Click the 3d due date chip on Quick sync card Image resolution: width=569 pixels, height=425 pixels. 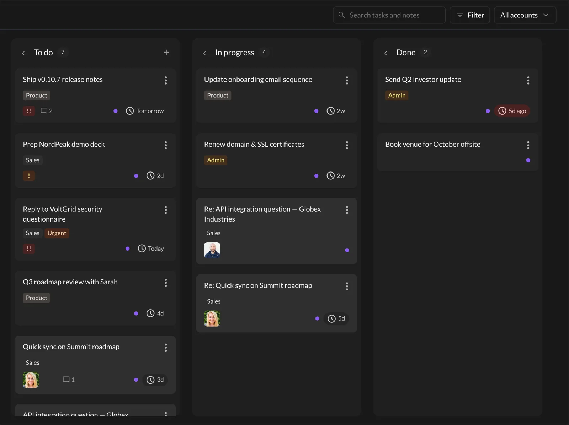155,380
